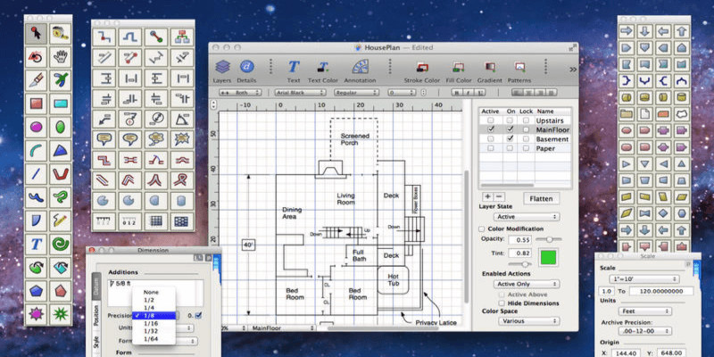Image resolution: width=714 pixels, height=357 pixels.
Task: Open the Regular font style dropdown
Action: [x=356, y=93]
